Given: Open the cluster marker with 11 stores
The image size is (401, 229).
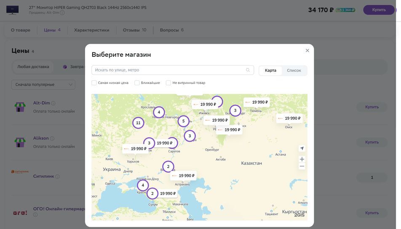Looking at the screenshot, I should click(x=138, y=123).
